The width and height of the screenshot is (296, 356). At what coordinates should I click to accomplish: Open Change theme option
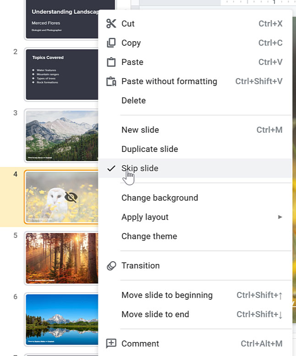[x=149, y=236]
